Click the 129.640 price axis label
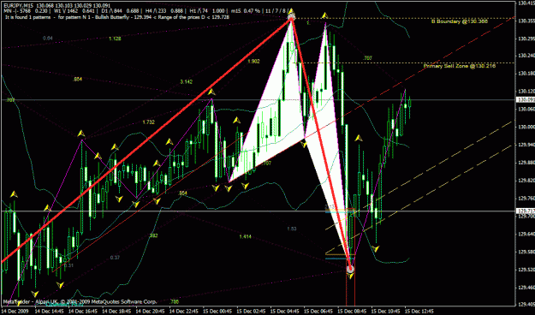The width and height of the screenshot is (535, 315). tap(526, 235)
